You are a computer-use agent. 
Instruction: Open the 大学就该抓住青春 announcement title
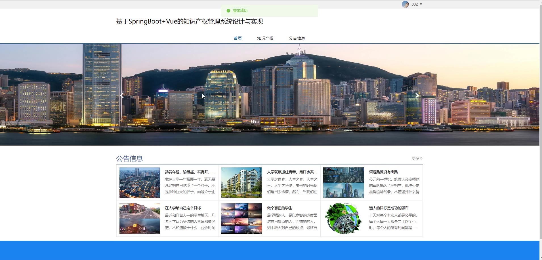[x=292, y=172]
